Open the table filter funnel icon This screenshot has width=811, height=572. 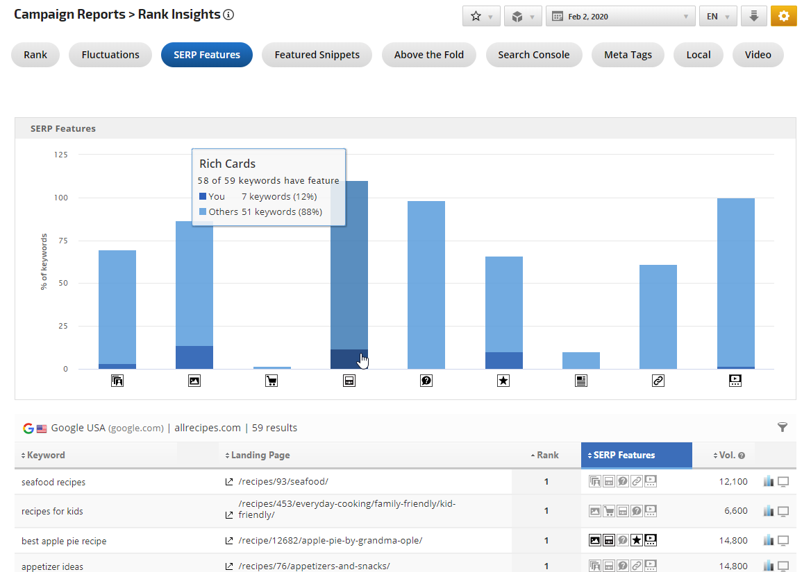(783, 428)
